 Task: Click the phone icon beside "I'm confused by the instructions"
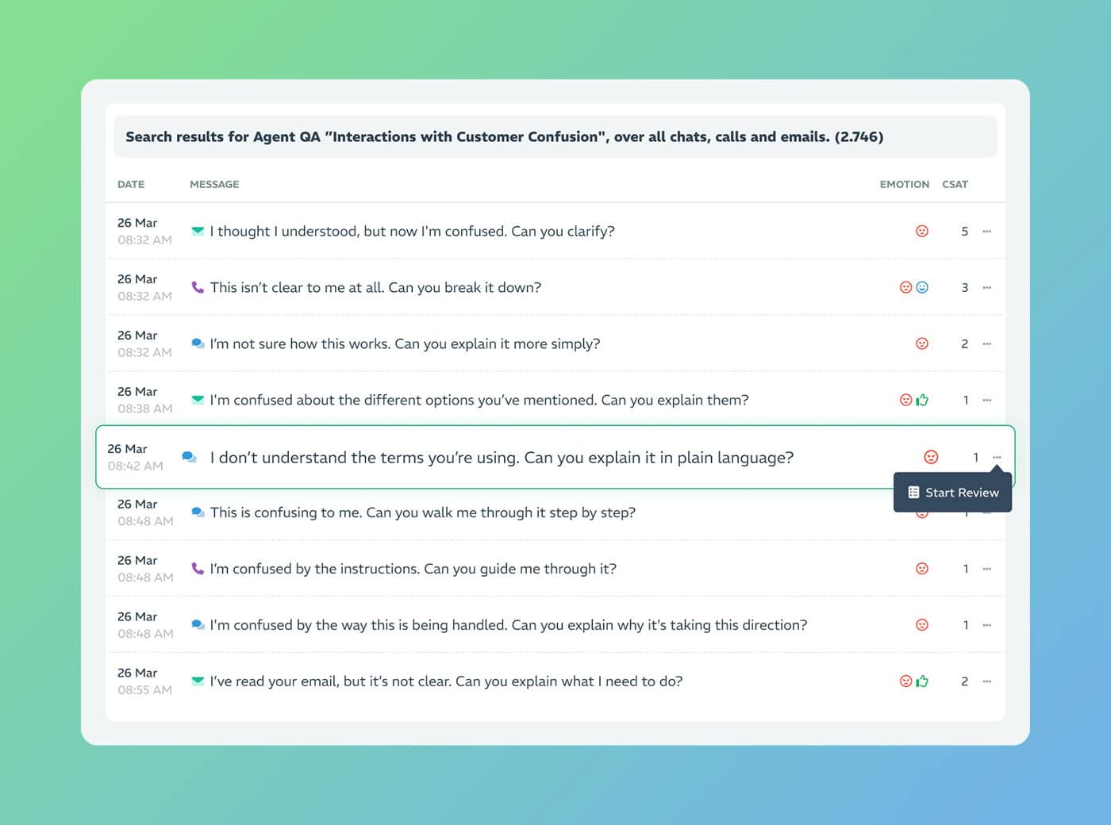click(198, 569)
